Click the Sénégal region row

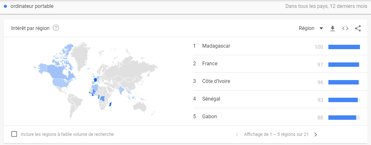(276, 99)
